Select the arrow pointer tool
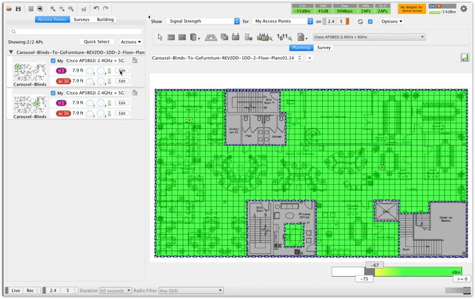475x299 pixels. [x=160, y=37]
